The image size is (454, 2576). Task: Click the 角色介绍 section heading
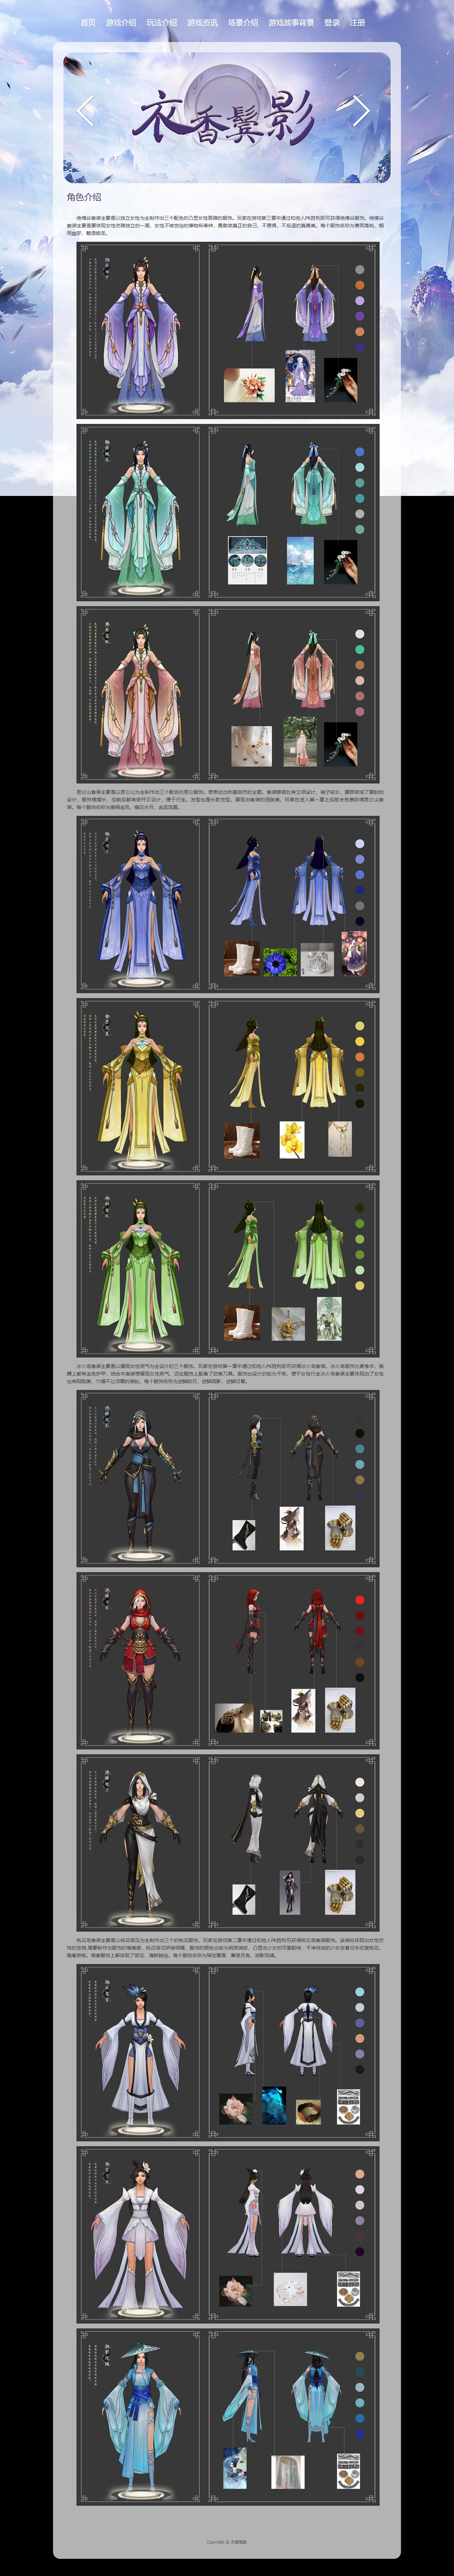coord(84,197)
